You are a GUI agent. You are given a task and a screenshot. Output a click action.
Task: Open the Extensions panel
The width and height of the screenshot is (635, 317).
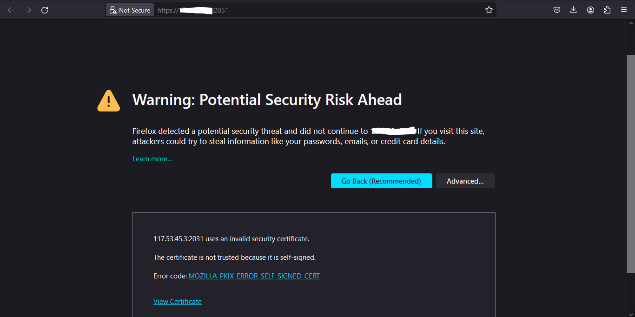(607, 9)
